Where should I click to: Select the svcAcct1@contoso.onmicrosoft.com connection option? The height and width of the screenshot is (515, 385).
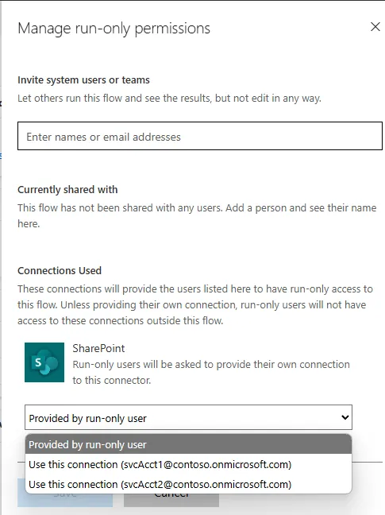pyautogui.click(x=188, y=464)
